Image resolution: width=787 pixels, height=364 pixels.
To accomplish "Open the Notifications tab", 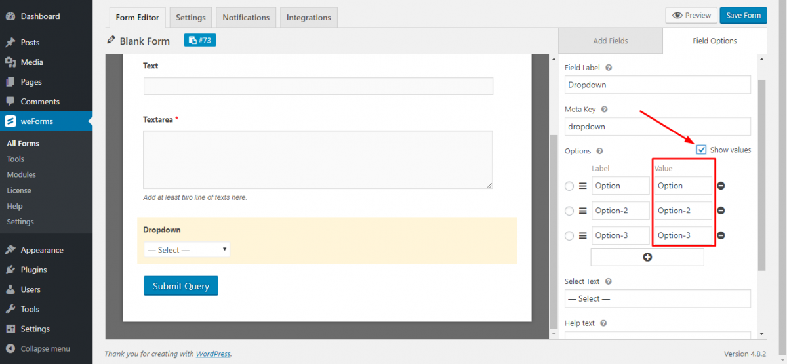I will [x=246, y=18].
